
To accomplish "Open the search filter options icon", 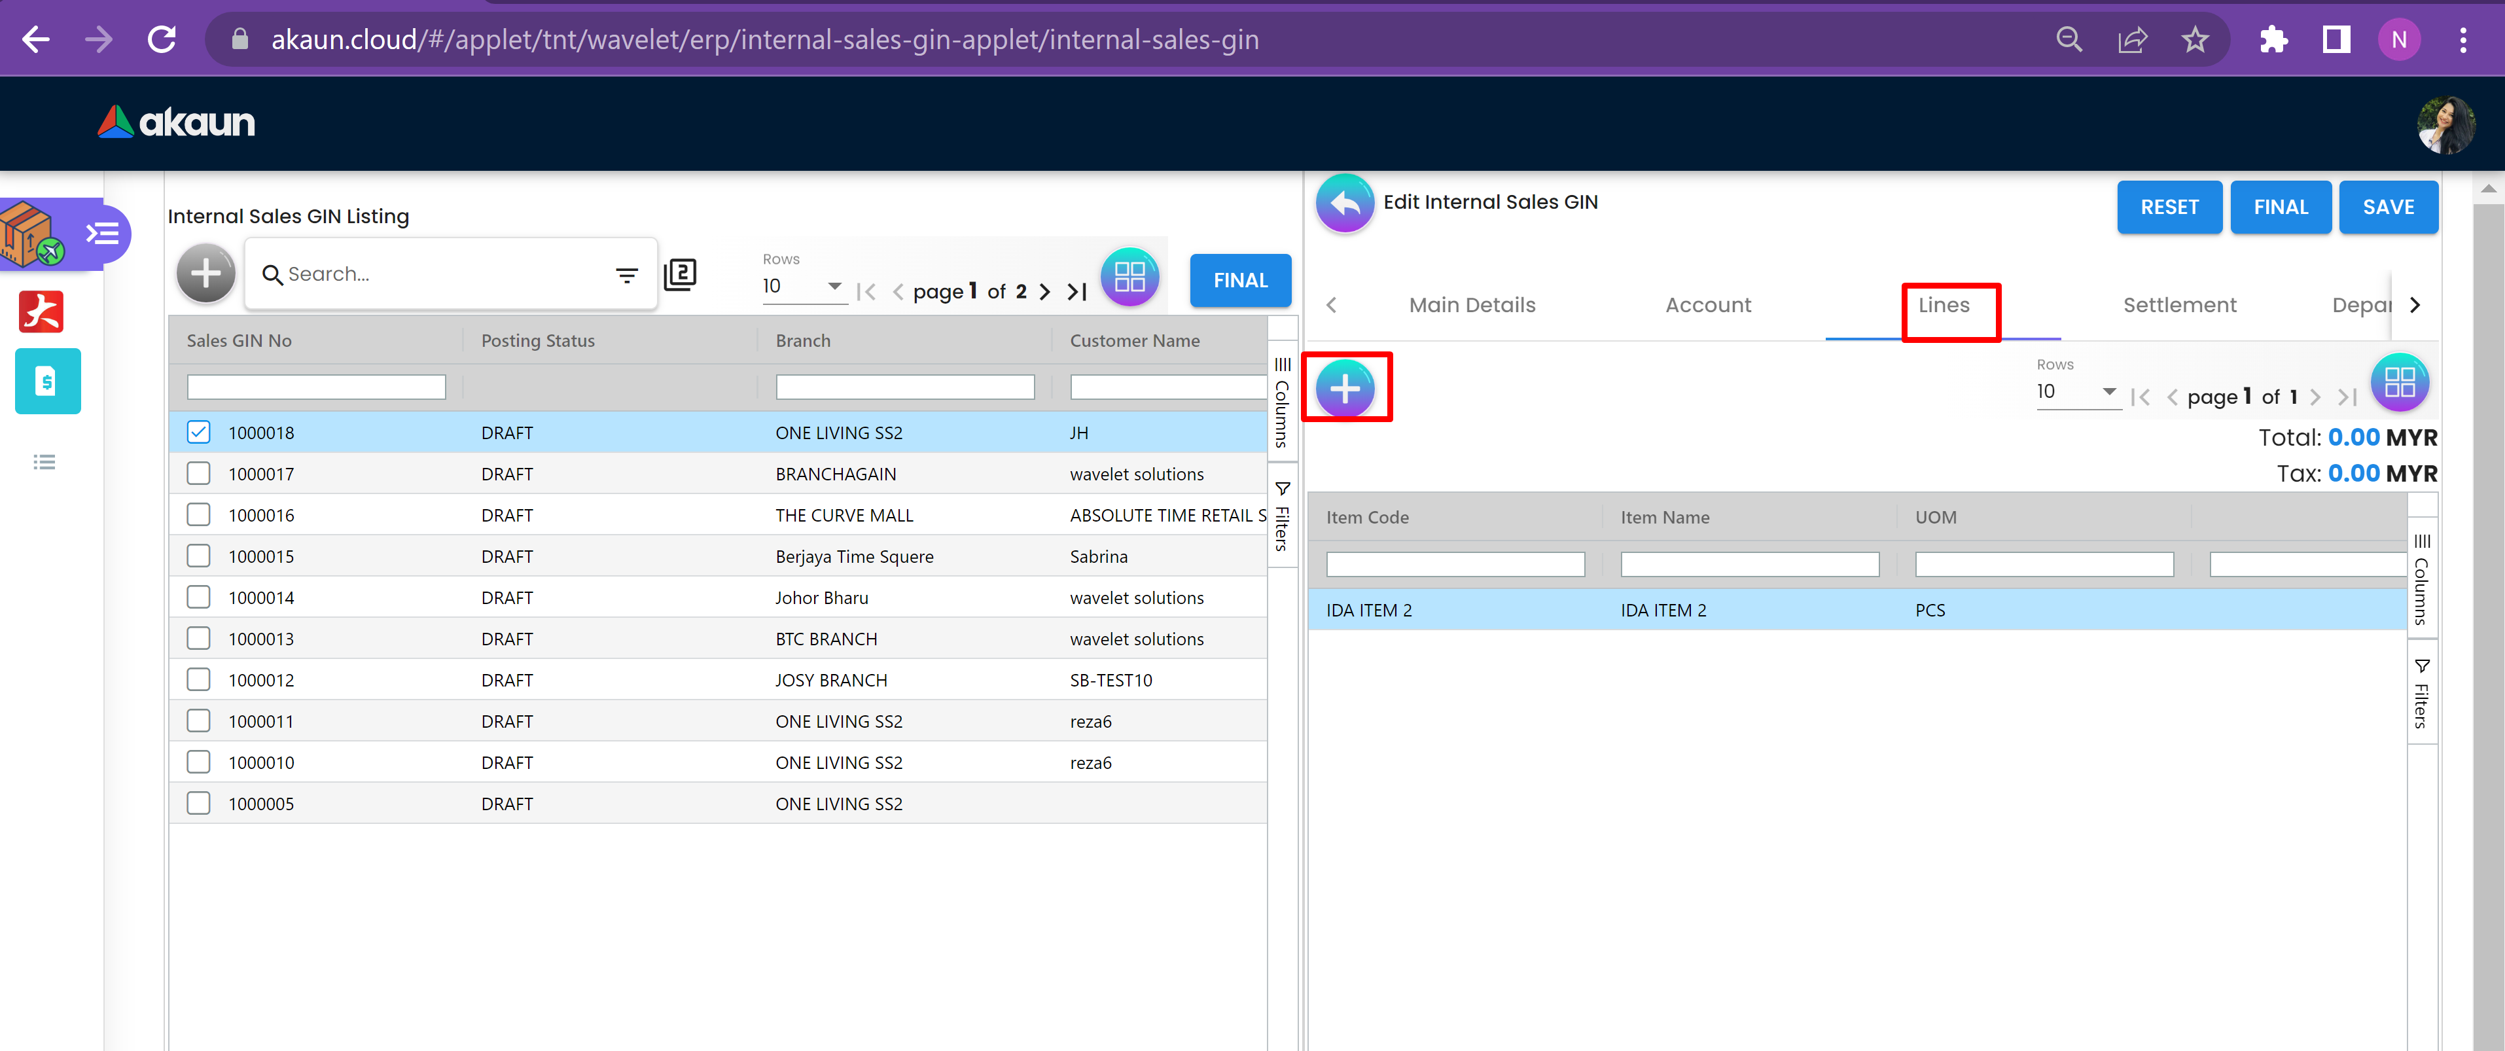I will pyautogui.click(x=626, y=275).
